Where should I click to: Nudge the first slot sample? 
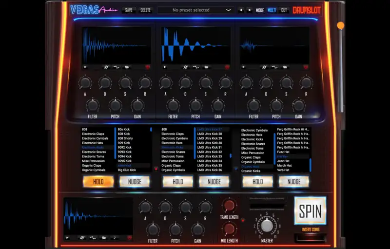[x=135, y=182]
